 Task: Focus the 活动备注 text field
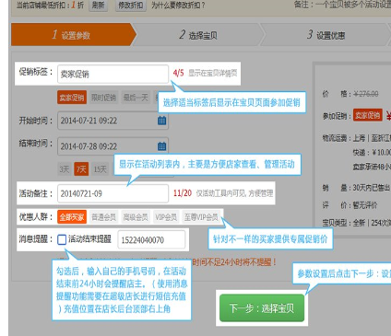(113, 193)
